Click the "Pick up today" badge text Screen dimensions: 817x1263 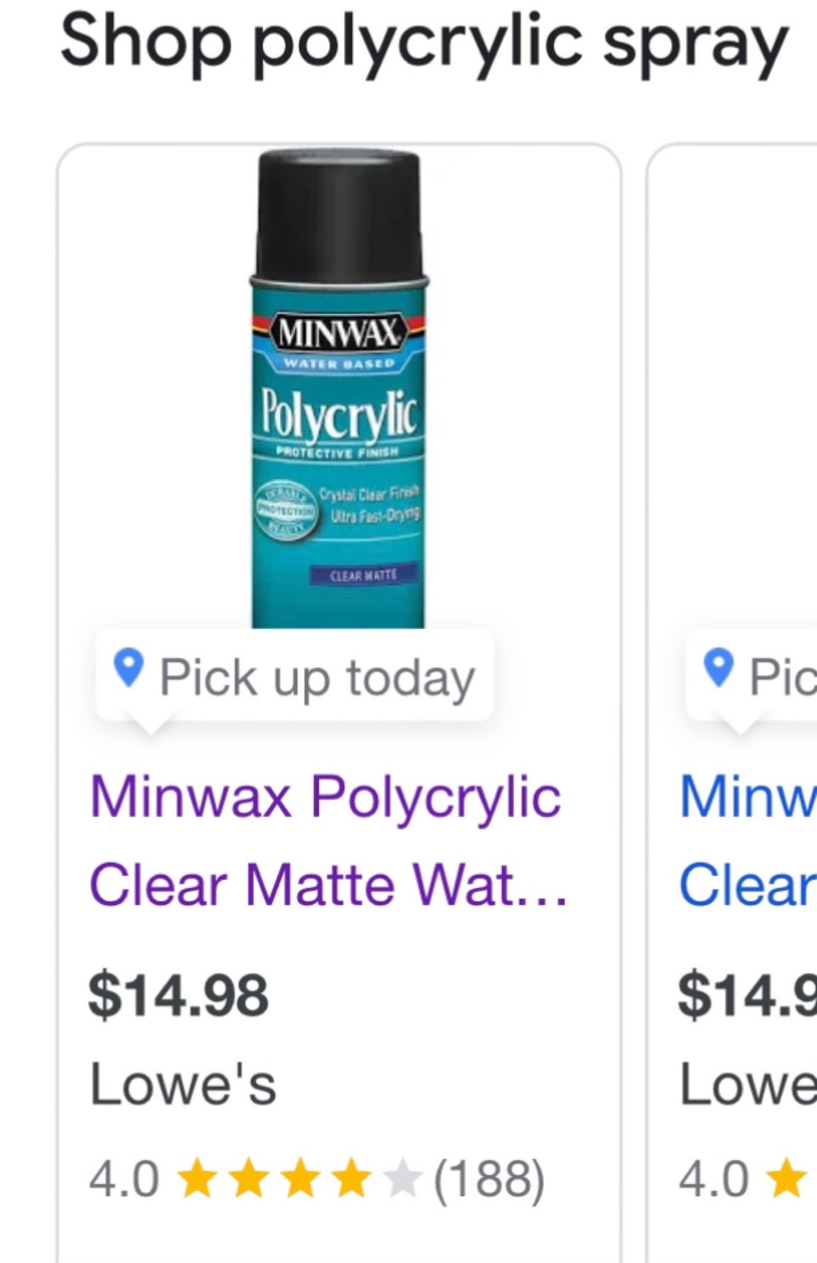[317, 678]
